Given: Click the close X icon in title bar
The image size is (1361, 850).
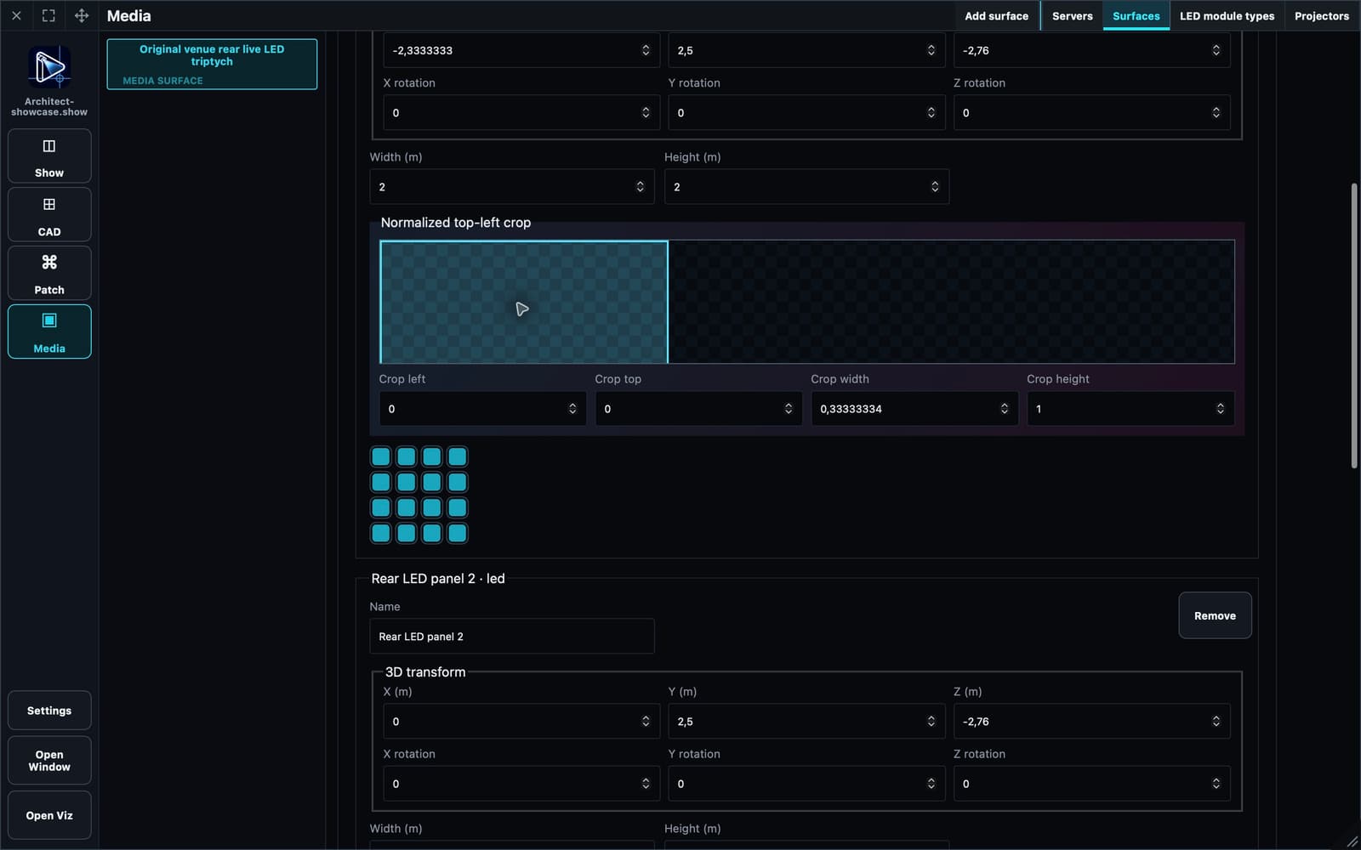Looking at the screenshot, I should click(16, 15).
